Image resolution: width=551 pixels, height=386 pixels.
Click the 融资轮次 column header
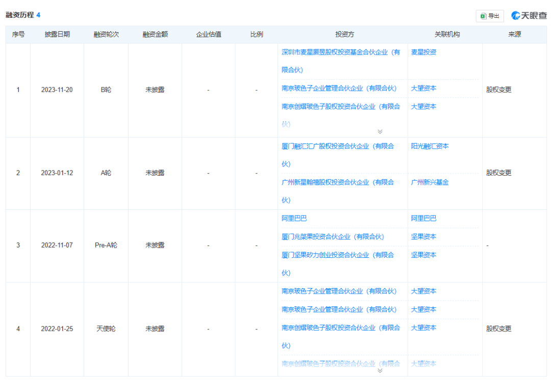pos(106,34)
